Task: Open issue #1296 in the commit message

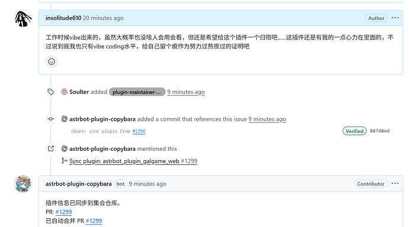Action: point(139,131)
